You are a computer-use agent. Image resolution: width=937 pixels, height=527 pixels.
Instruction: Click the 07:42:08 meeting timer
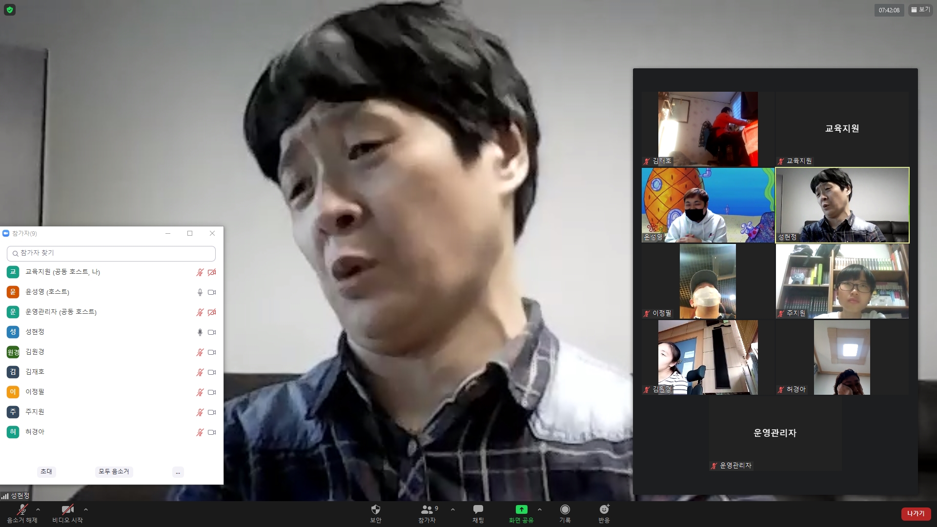889,10
